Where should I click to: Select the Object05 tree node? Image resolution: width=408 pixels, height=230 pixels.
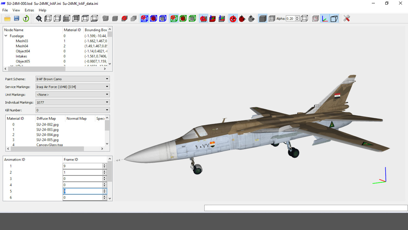[x=23, y=61]
